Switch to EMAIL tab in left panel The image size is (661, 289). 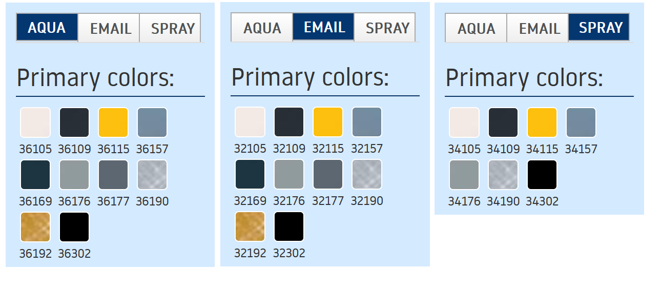[111, 28]
